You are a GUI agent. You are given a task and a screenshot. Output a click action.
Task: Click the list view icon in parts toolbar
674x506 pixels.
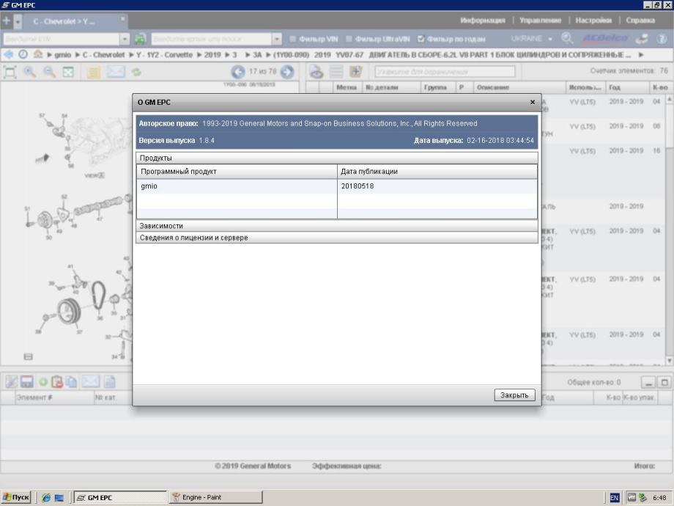[x=336, y=72]
